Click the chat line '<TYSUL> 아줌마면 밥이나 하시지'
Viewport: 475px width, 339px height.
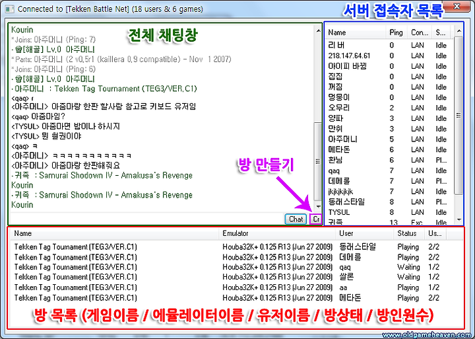click(65, 126)
